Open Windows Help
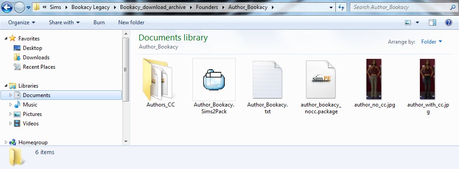Screen dimensions: 459x169 click(449, 22)
